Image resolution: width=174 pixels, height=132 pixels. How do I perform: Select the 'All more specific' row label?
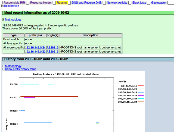pyautogui.click(x=14, y=48)
